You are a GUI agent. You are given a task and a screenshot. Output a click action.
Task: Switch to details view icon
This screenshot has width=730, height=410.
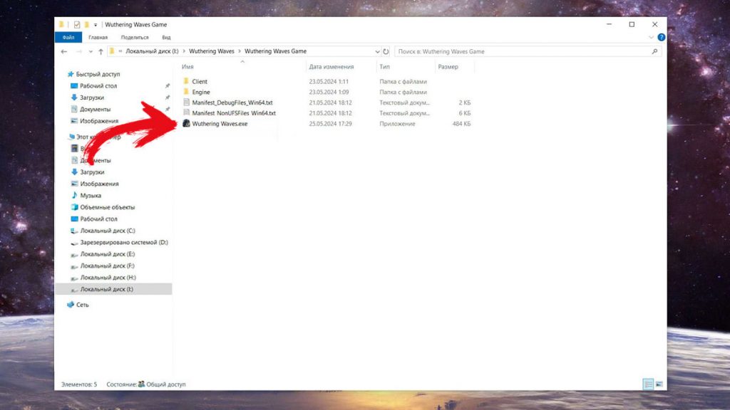point(648,384)
